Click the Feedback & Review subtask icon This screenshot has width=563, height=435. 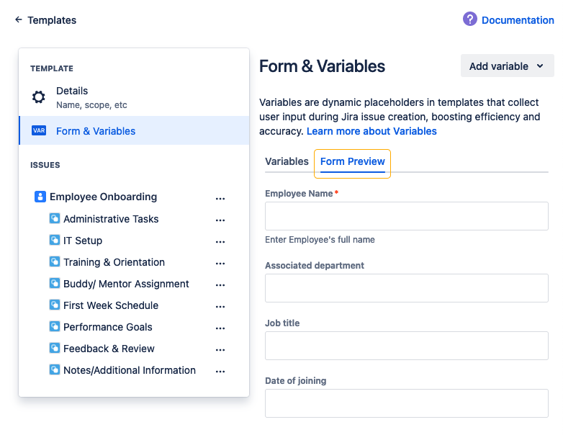point(55,349)
